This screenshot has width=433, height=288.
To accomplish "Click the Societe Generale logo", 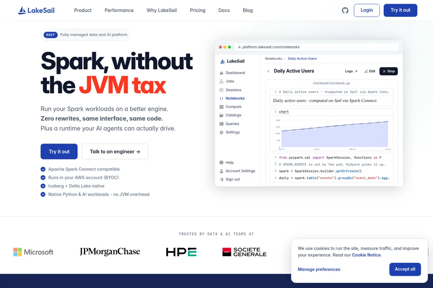I will pos(244,252).
